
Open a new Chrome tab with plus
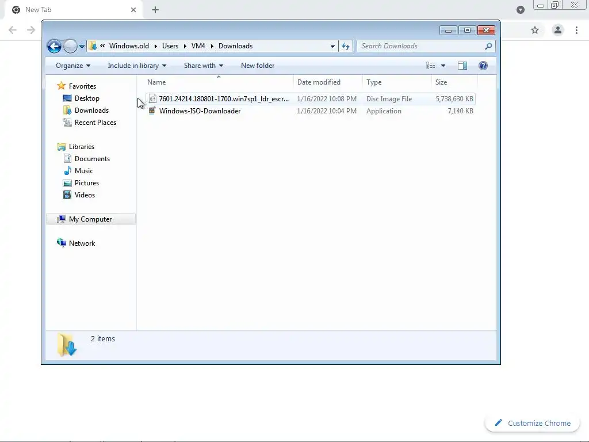point(155,10)
